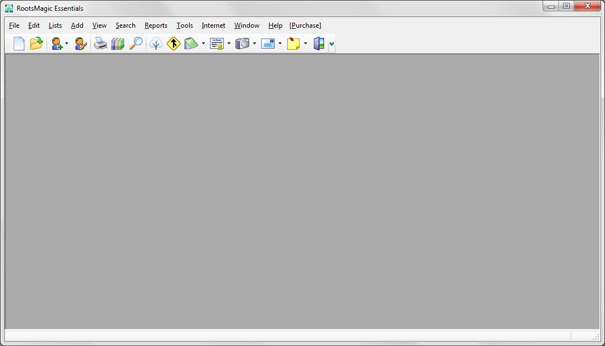Expand the media dropdown arrow
Viewport: 605px width, 346px height.
(254, 44)
